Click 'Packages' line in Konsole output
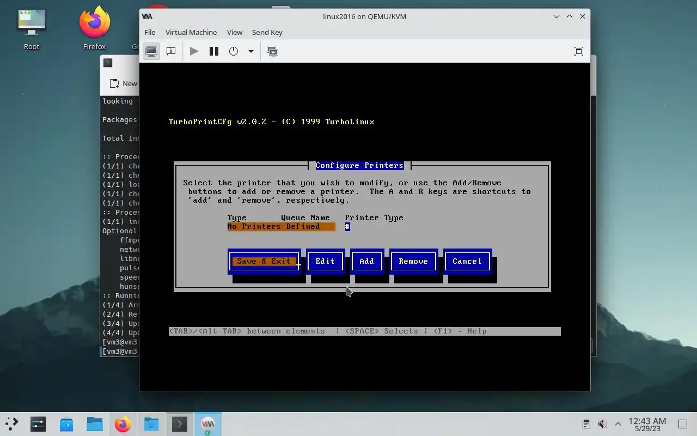Screen dimensions: 697x436 click(120, 119)
